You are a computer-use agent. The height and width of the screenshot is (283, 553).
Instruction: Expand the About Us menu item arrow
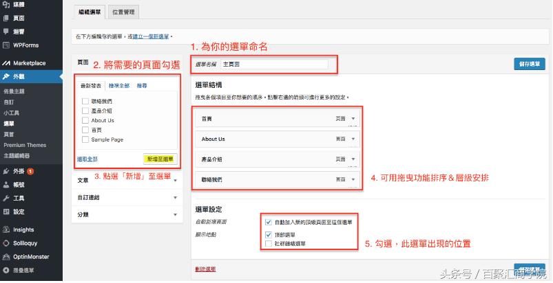coord(353,139)
